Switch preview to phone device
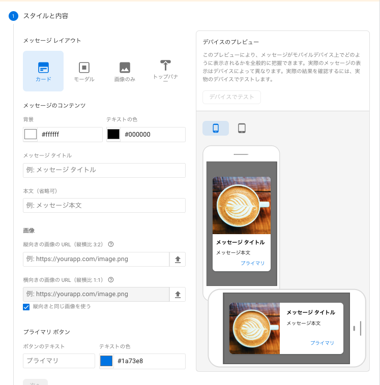The image size is (380, 385). click(x=216, y=128)
